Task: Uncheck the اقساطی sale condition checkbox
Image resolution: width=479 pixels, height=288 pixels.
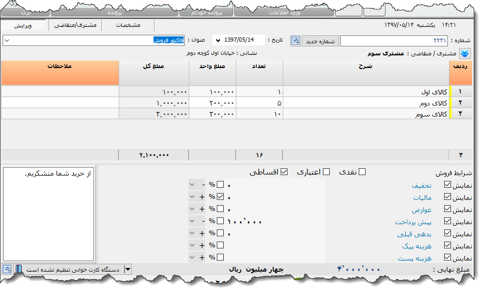Action: 284,172
